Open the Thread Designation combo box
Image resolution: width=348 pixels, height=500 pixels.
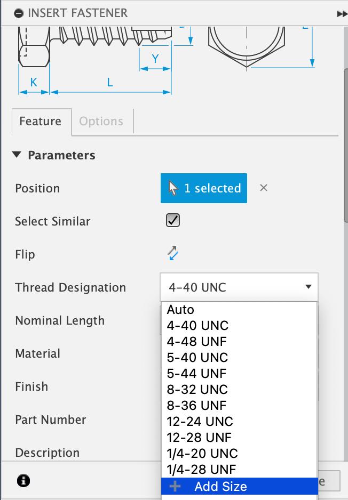[x=239, y=287]
